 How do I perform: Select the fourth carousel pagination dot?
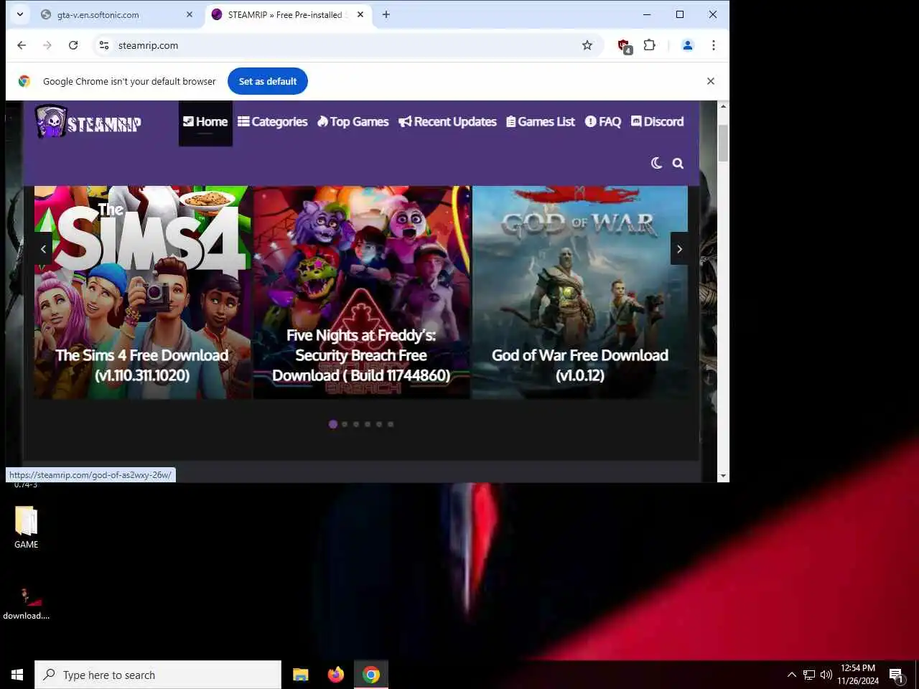coord(368,424)
